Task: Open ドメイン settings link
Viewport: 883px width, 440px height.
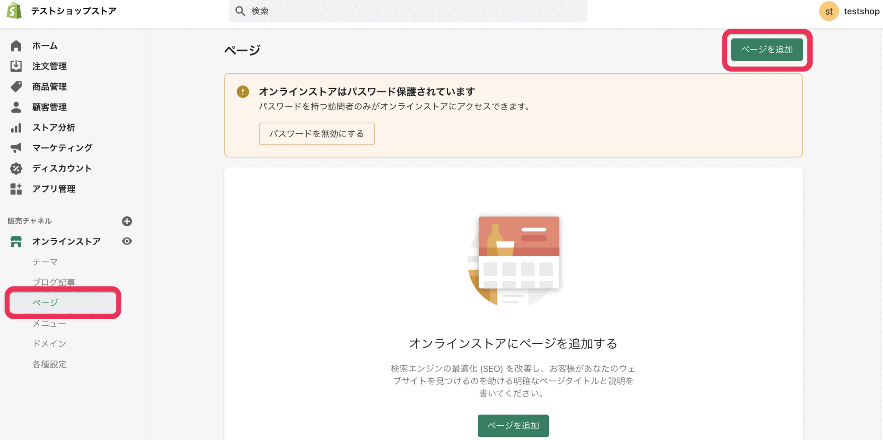Action: [49, 343]
